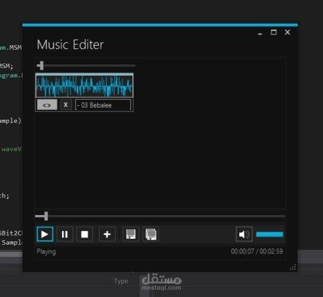The image size is (323, 297).
Task: Click the resize grip at window corner
Action: tap(293, 267)
